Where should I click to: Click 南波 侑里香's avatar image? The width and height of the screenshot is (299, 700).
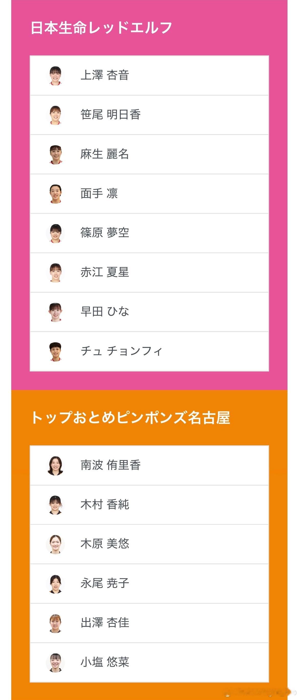(55, 466)
